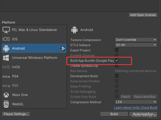Click the HTML5 WebGL icon
The image size is (161, 120).
pyautogui.click(x=6, y=104)
